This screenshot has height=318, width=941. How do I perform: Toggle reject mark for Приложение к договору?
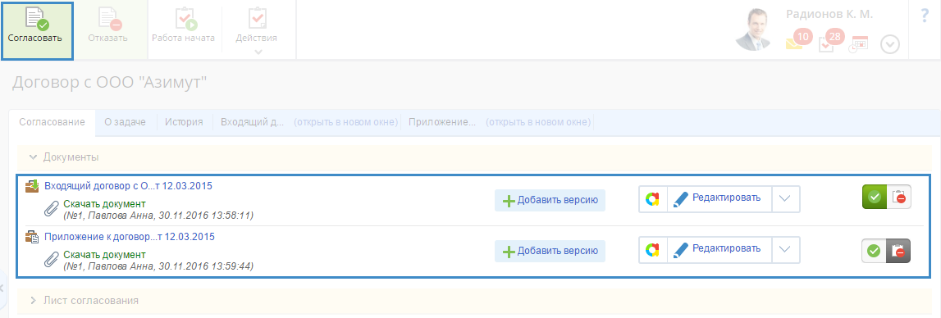point(898,251)
